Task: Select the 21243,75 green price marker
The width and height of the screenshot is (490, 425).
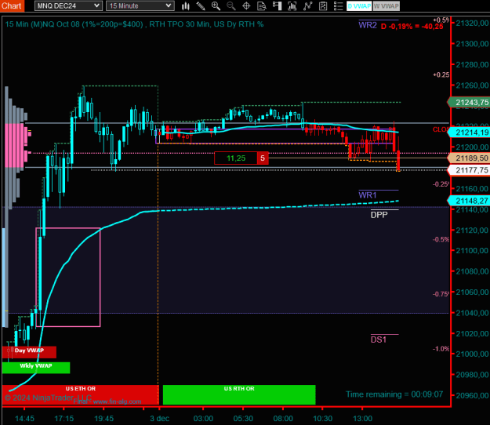Action: [468, 103]
